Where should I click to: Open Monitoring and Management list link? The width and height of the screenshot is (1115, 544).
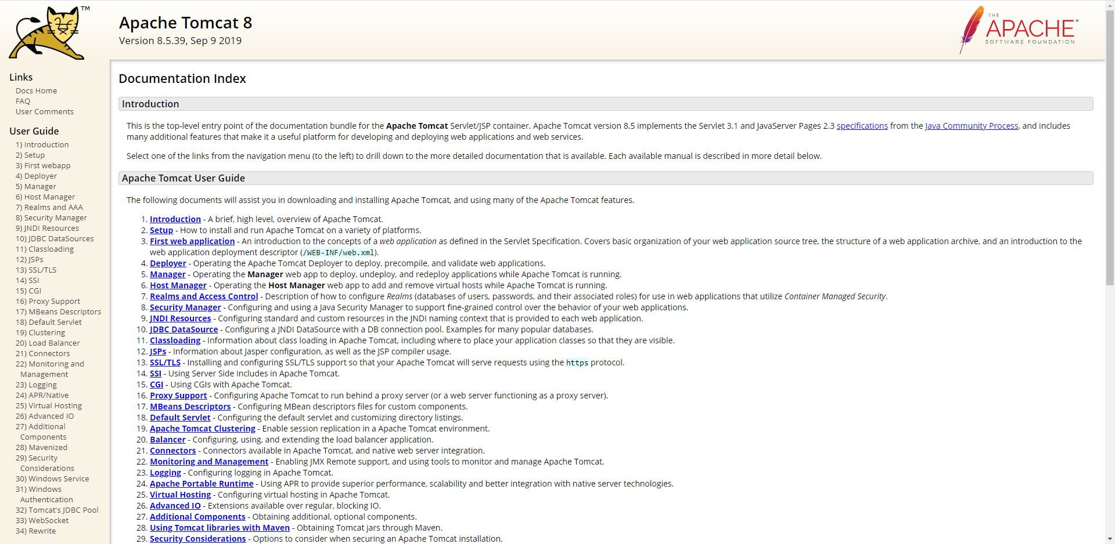(209, 462)
